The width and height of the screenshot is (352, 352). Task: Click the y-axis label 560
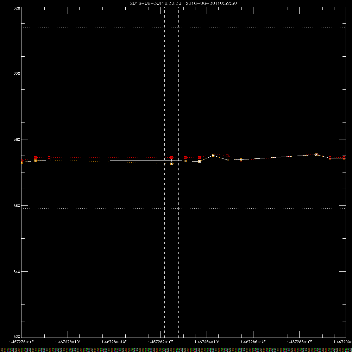[17, 206]
